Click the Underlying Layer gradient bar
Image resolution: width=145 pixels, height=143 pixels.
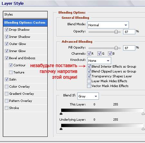tap(102, 126)
